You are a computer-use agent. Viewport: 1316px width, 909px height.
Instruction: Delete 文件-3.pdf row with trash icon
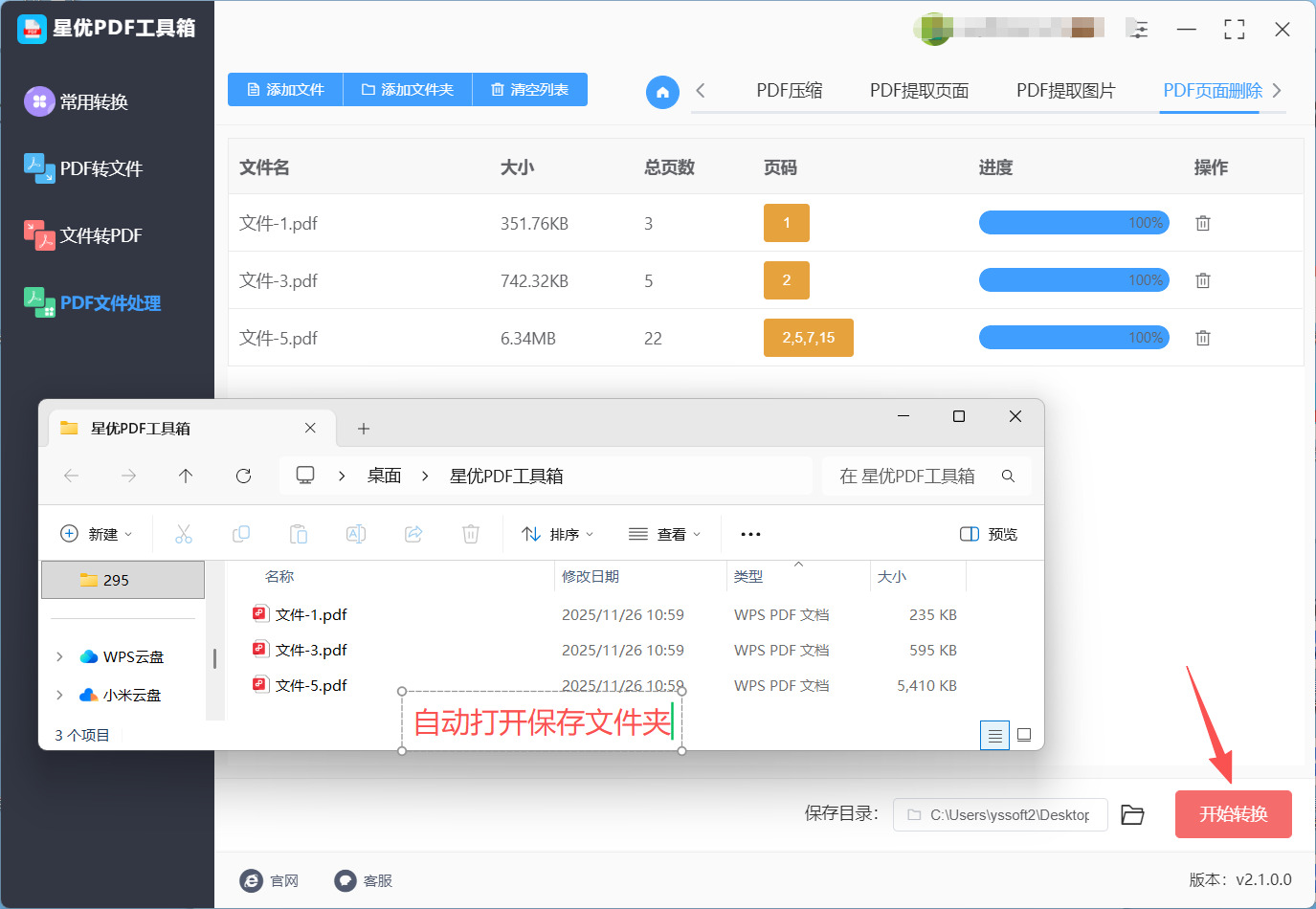(x=1203, y=280)
